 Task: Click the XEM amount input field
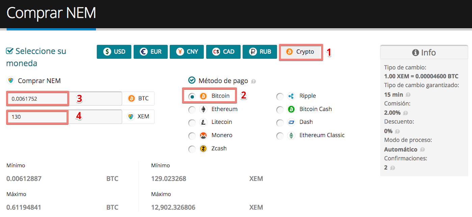pyautogui.click(x=64, y=117)
